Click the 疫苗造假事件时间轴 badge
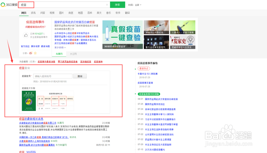Image resolution: width=267 pixels, height=153 pixels. pyautogui.click(x=149, y=94)
